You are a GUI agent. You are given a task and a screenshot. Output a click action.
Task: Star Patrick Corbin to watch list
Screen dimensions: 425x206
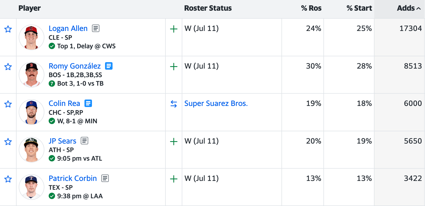8,179
